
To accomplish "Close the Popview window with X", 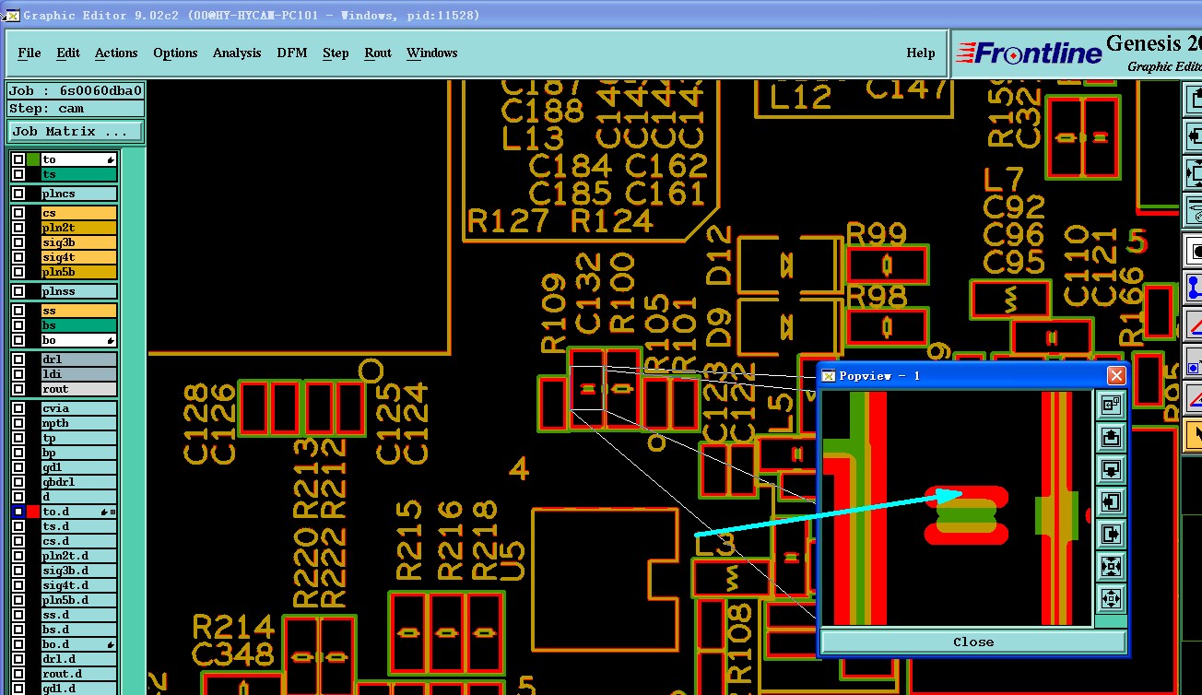I will tap(1116, 376).
